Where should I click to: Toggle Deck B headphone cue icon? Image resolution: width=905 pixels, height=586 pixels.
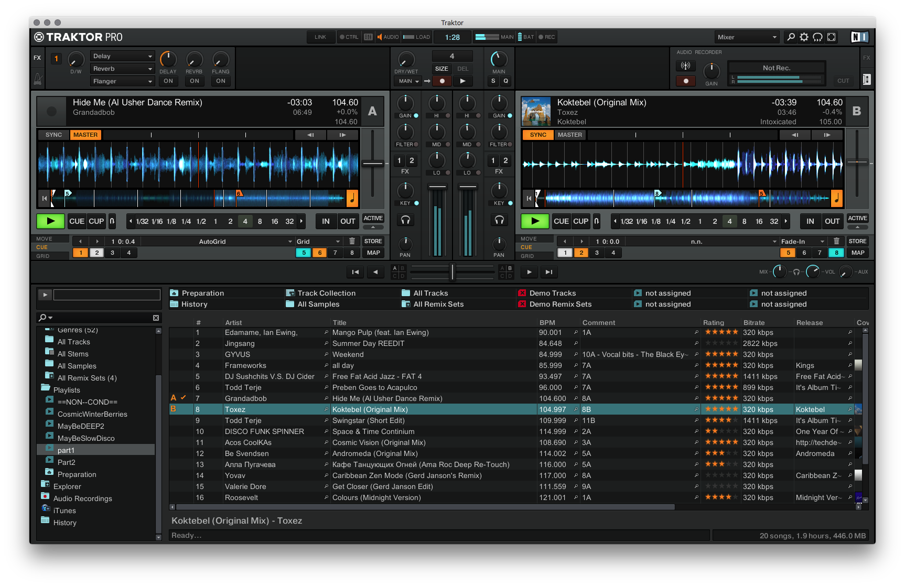pyautogui.click(x=499, y=220)
